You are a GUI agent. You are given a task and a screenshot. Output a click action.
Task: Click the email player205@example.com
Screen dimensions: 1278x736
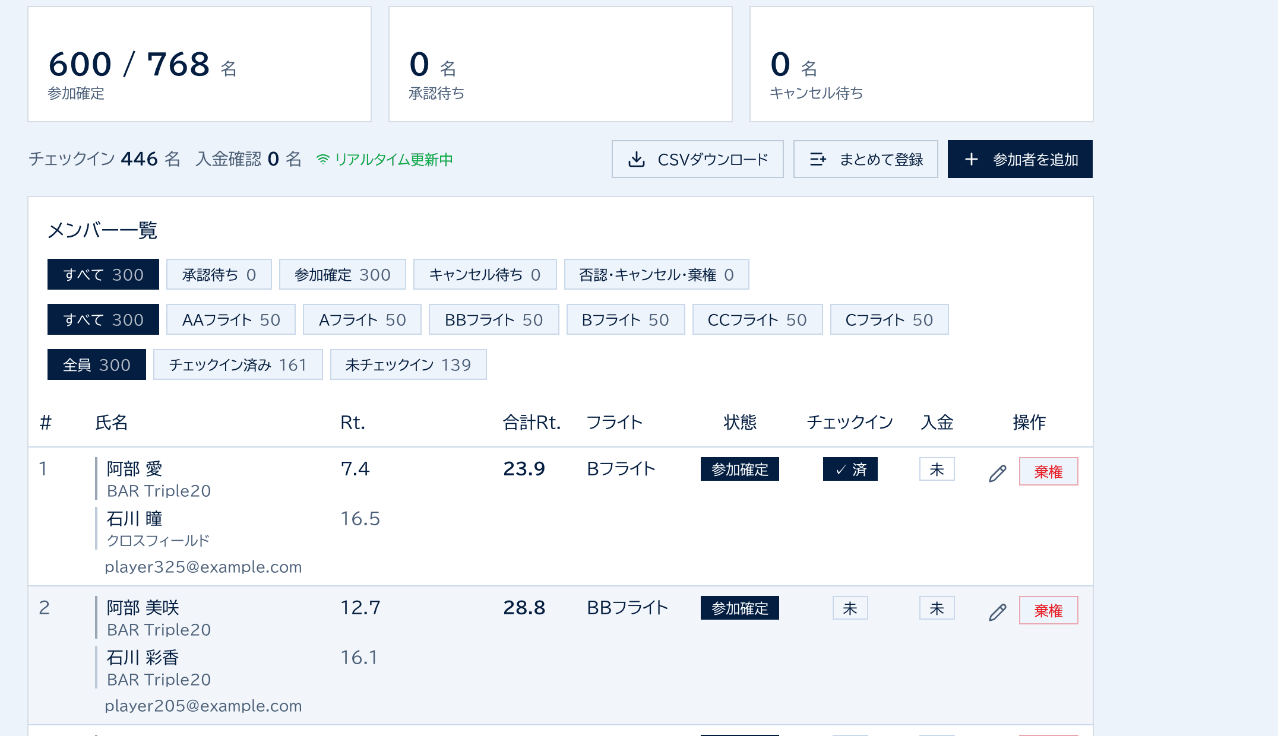(203, 706)
